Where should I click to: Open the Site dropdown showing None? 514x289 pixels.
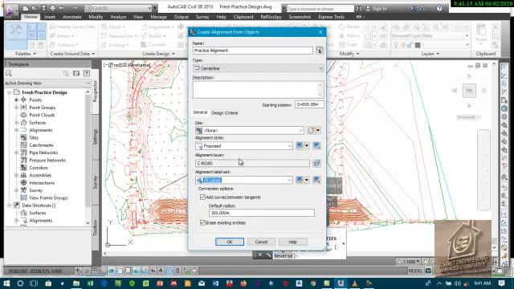(250, 130)
